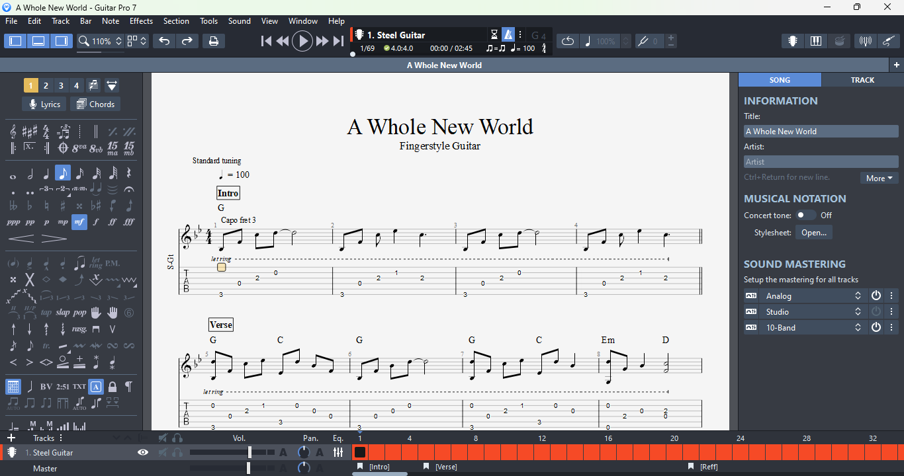Add a trill tr. ornament
This screenshot has height=476, width=904.
[x=46, y=345]
